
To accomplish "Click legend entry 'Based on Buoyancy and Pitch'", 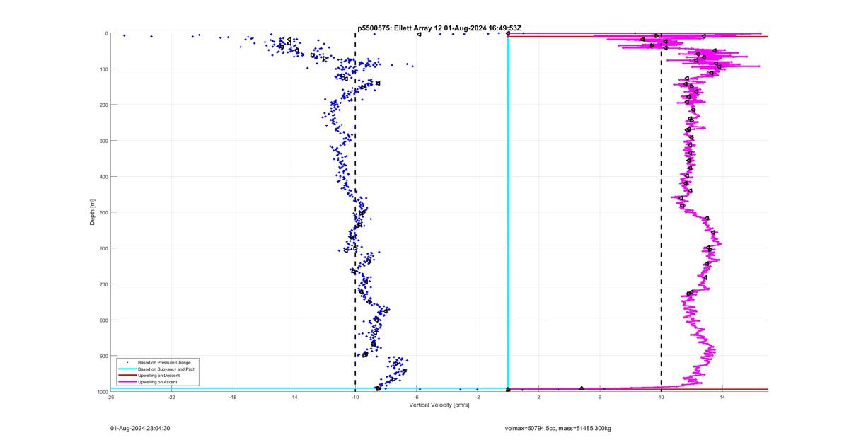I will click(x=166, y=369).
